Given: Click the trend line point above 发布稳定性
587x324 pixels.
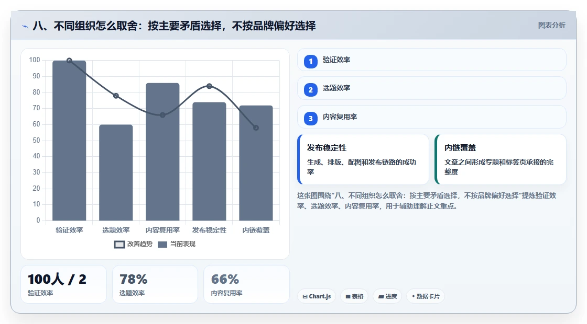Looking at the screenshot, I should [x=209, y=86].
